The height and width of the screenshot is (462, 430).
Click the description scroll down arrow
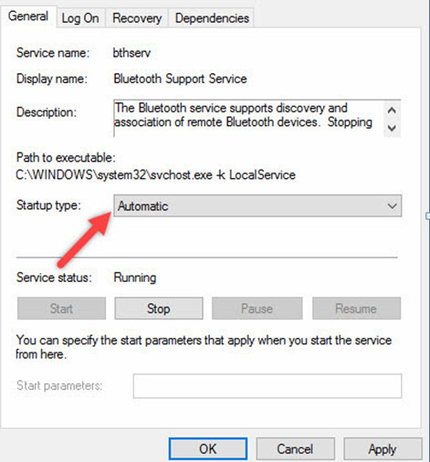tap(392, 128)
